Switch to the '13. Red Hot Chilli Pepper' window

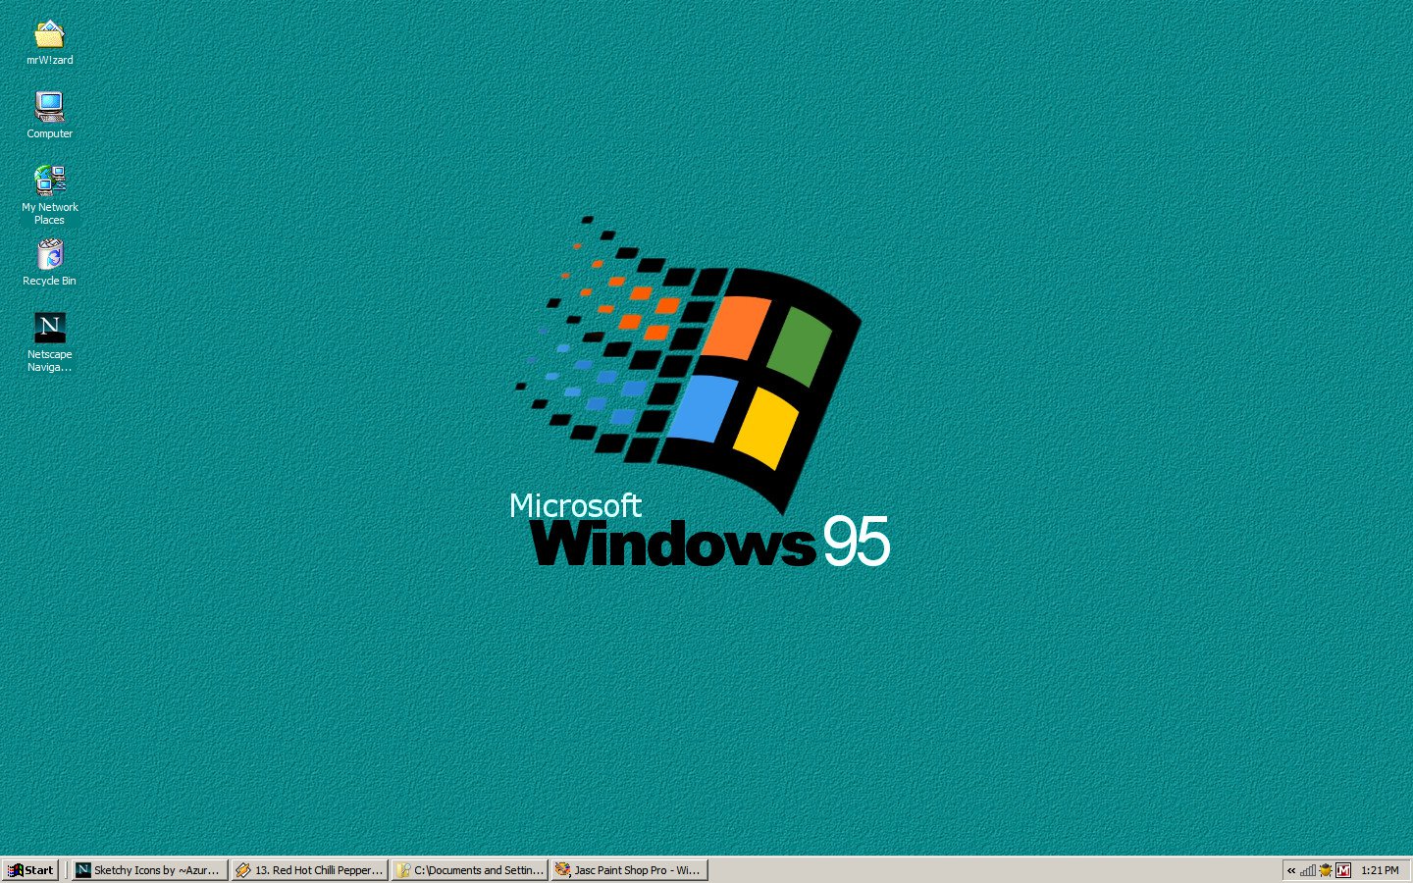308,869
